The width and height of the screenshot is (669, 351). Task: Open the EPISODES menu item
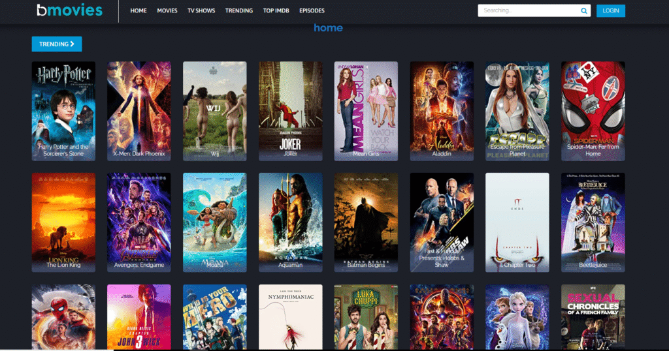[x=312, y=10]
